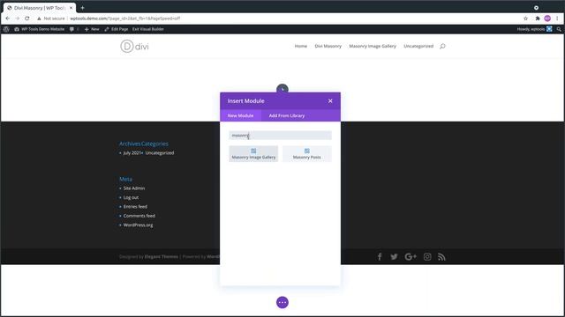Open the Facebook footer icon
The image size is (565, 317).
[x=380, y=256]
